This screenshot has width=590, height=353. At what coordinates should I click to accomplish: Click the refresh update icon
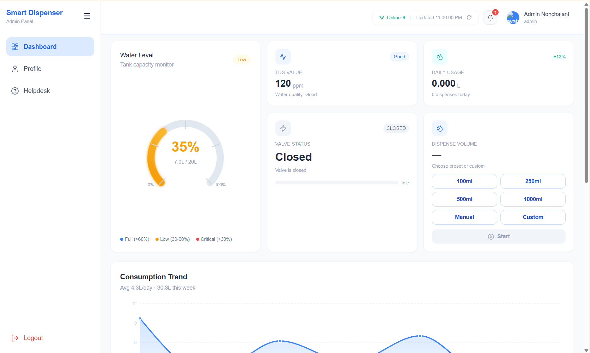click(469, 18)
